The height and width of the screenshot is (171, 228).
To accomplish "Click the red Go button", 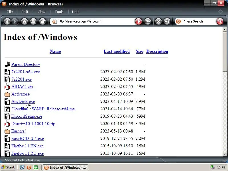I will (139, 22).
